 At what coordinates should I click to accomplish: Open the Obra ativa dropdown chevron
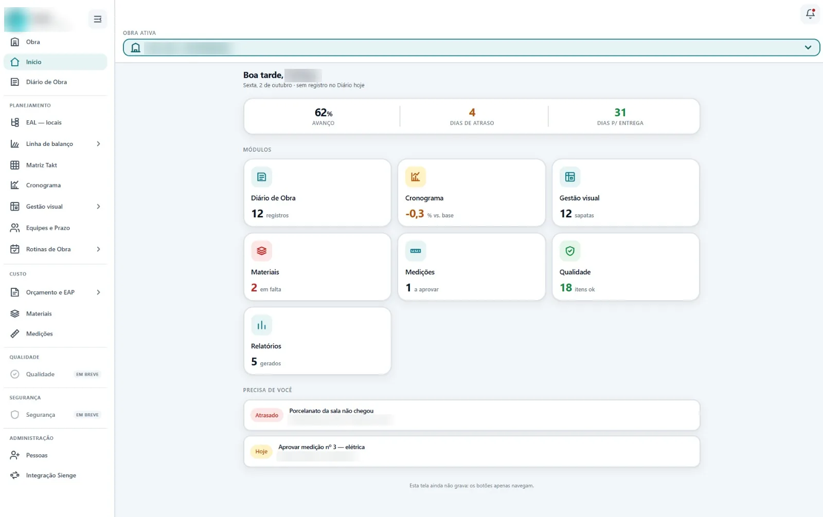[808, 47]
